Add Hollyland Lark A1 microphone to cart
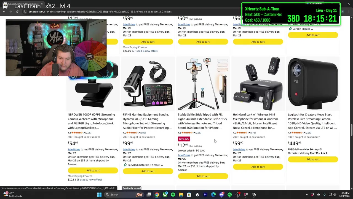 click(258, 167)
